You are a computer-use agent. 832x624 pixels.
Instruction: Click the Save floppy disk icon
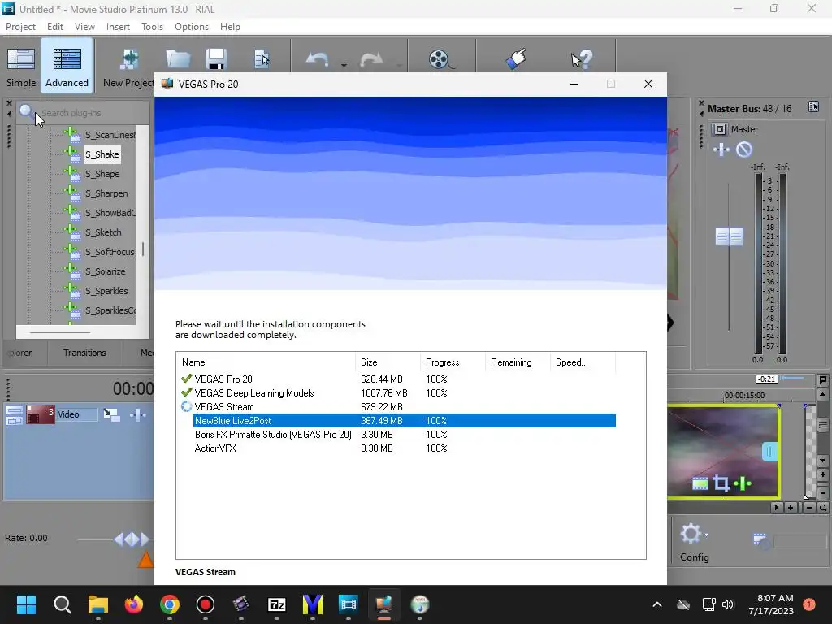216,59
